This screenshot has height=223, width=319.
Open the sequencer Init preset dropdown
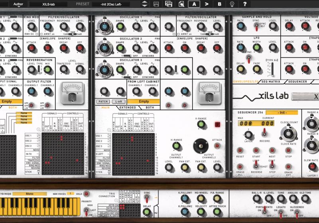pos(282,113)
